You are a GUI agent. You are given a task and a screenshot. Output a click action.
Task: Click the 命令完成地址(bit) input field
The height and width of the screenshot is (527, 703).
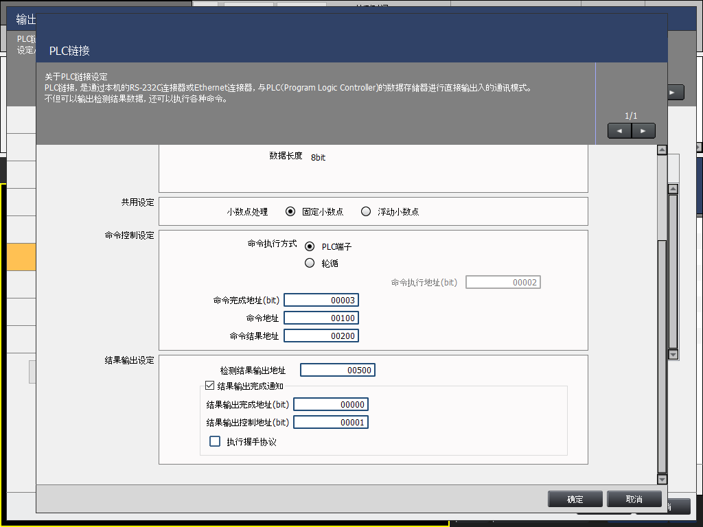tap(321, 300)
